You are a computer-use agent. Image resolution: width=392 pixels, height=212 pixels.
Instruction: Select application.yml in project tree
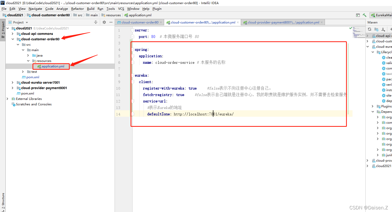click(x=53, y=66)
